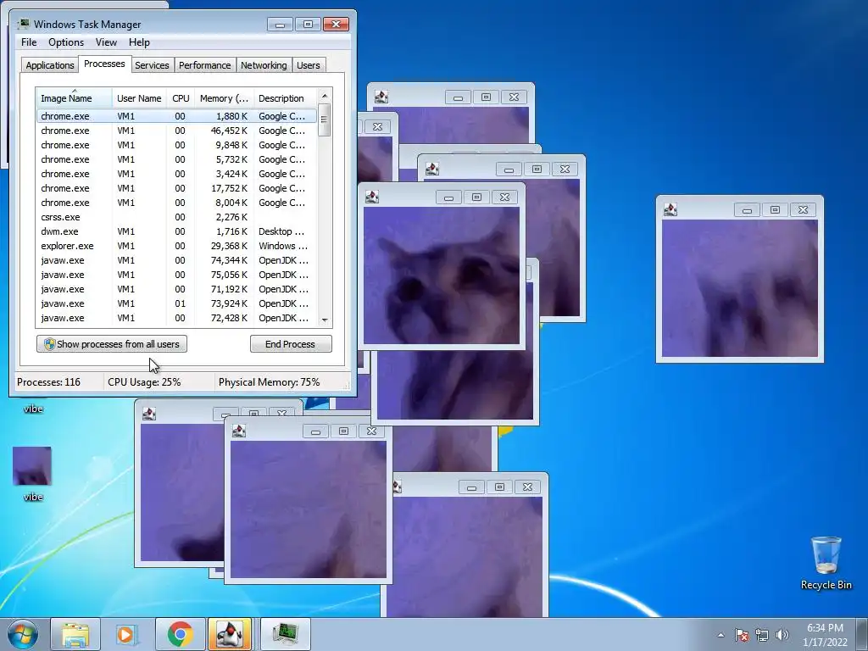Viewport: 868px width, 651px height.
Task: Switch to the Performance tab
Action: coord(205,65)
